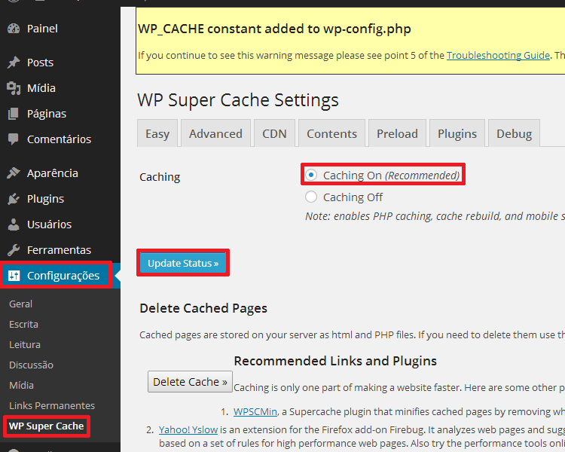Open Comentários in the sidebar menu

click(60, 139)
